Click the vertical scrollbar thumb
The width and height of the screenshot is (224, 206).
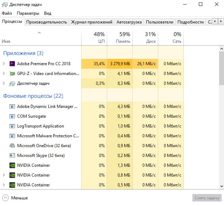tap(222, 68)
